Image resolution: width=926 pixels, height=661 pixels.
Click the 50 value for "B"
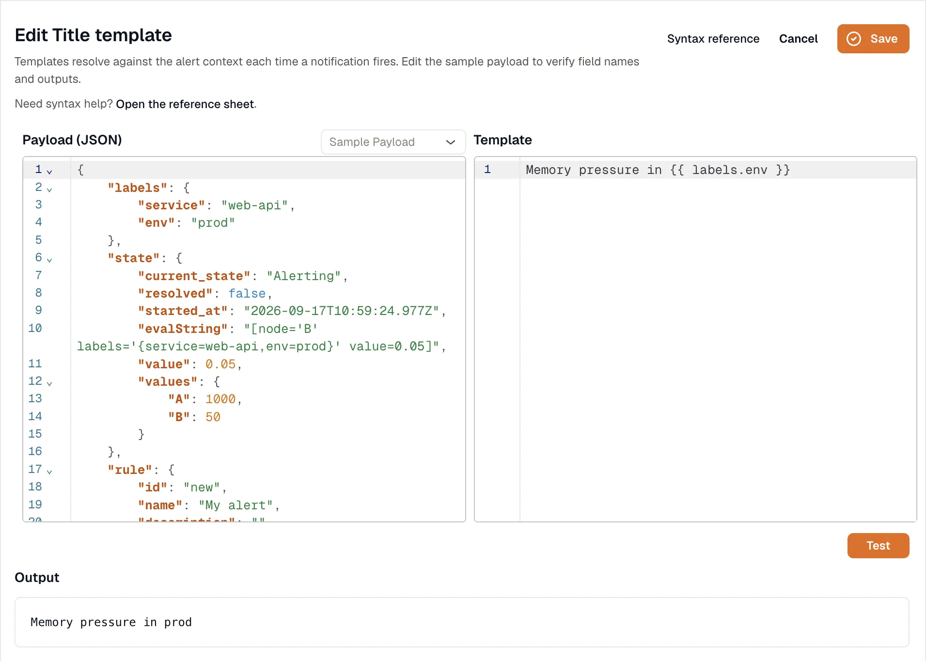coord(213,417)
